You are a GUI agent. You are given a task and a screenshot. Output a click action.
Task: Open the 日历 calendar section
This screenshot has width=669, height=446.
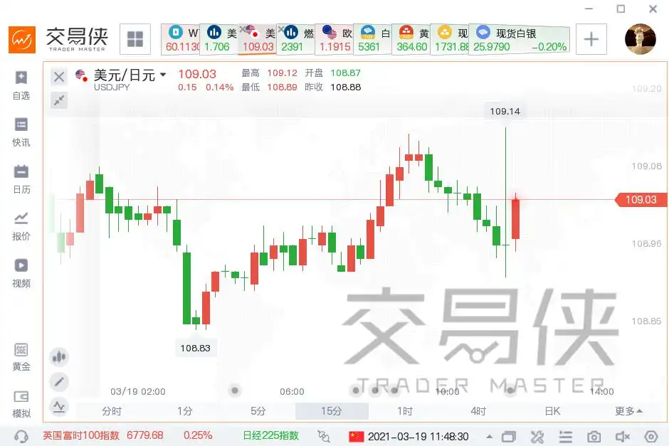tap(21, 179)
